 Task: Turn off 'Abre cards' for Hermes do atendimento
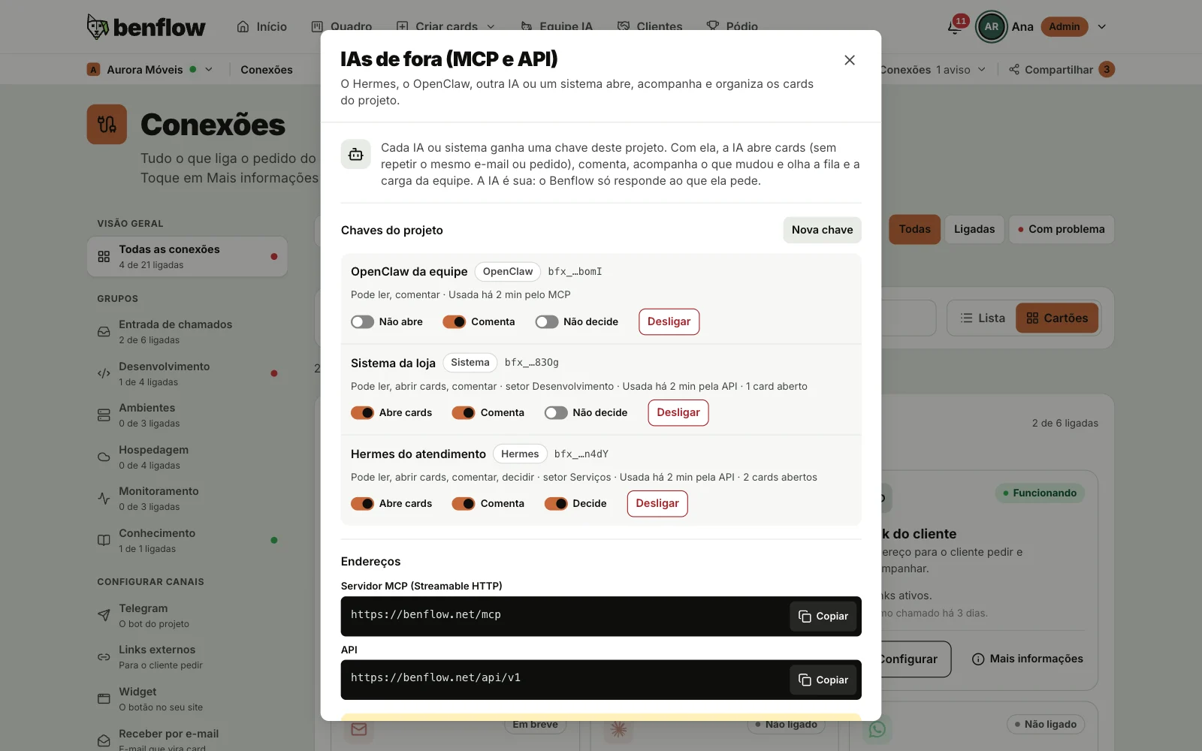tap(362, 503)
